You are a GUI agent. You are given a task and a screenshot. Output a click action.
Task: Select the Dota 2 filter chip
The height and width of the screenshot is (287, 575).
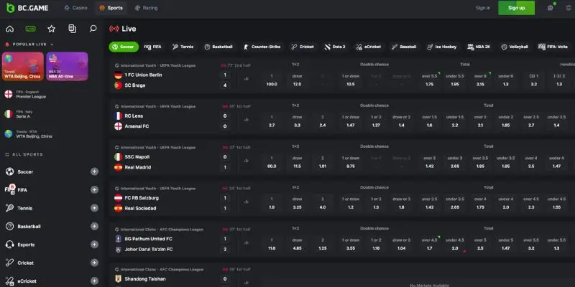(334, 47)
